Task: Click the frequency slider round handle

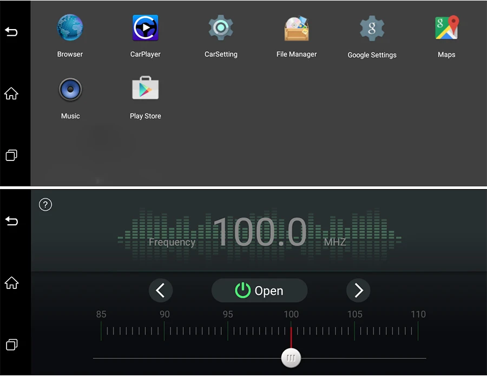Action: (291, 358)
